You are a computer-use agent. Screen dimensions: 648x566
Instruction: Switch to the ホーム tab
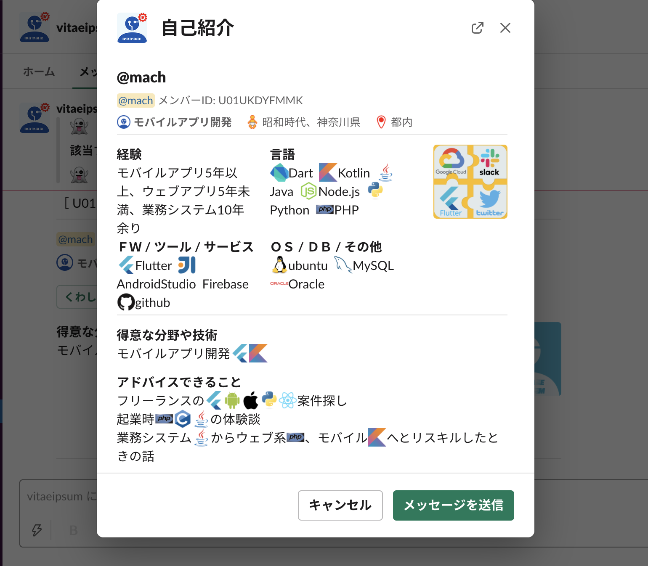point(39,71)
